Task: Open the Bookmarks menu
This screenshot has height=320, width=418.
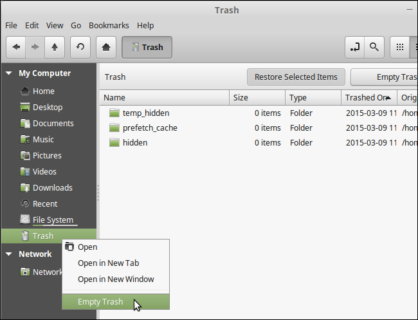Action: [x=109, y=25]
